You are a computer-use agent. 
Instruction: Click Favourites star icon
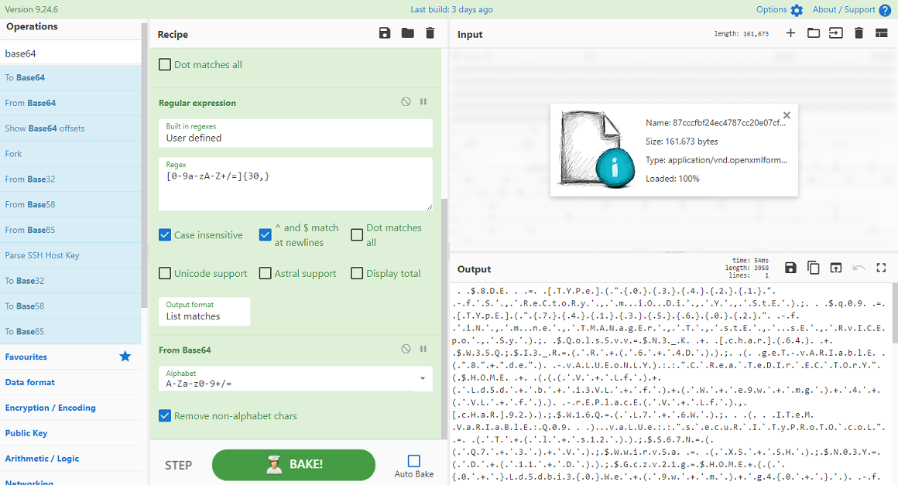[x=125, y=357]
